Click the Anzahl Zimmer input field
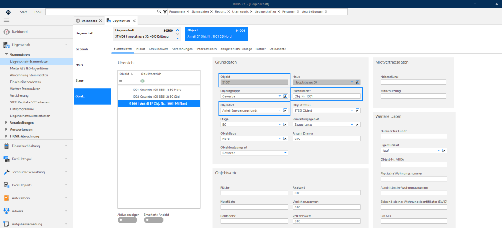502x228 pixels. [x=326, y=139]
